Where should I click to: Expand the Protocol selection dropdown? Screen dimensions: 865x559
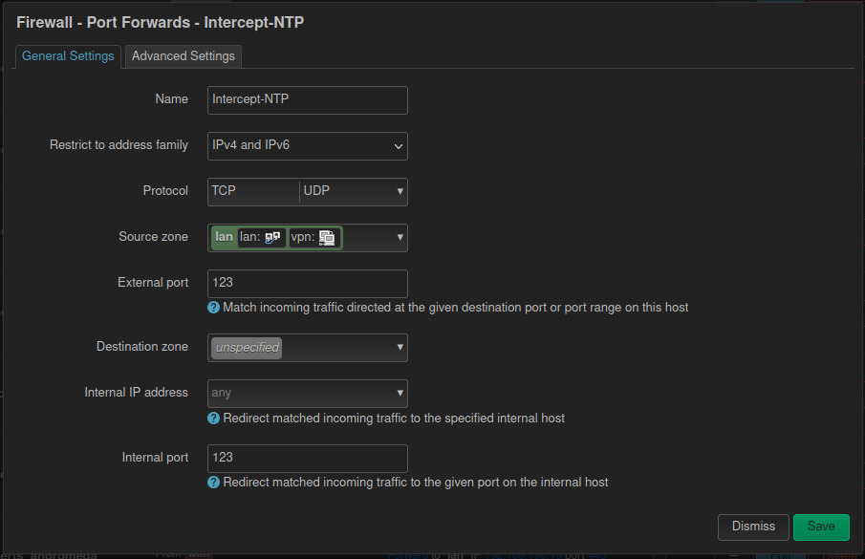[399, 191]
